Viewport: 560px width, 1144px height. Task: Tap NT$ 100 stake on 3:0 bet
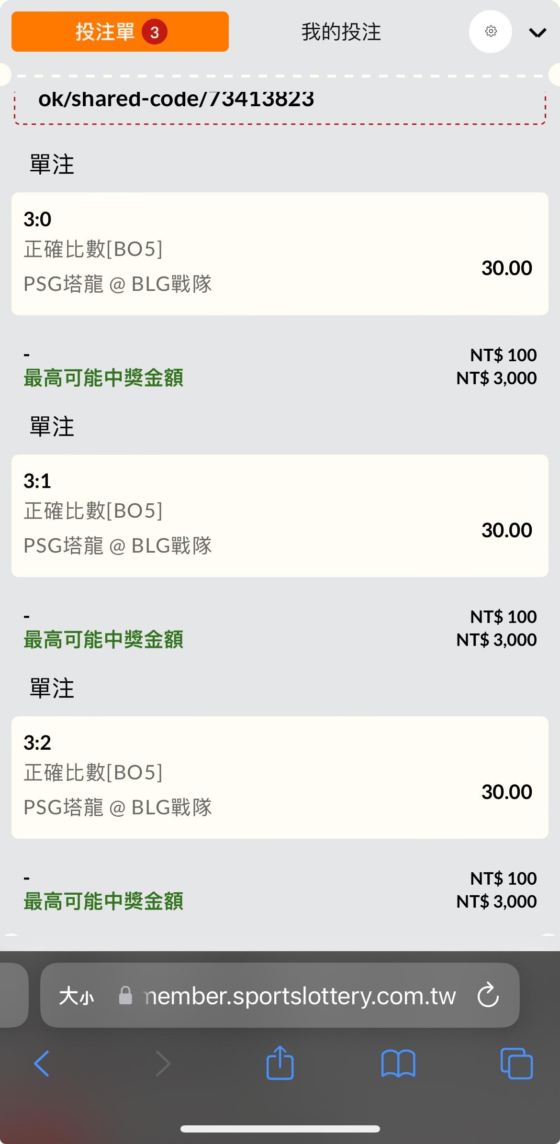(x=503, y=355)
